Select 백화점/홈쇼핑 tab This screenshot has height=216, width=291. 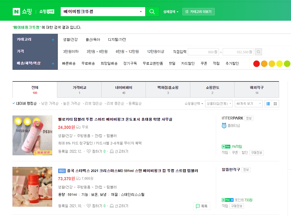pyautogui.click(x=168, y=90)
